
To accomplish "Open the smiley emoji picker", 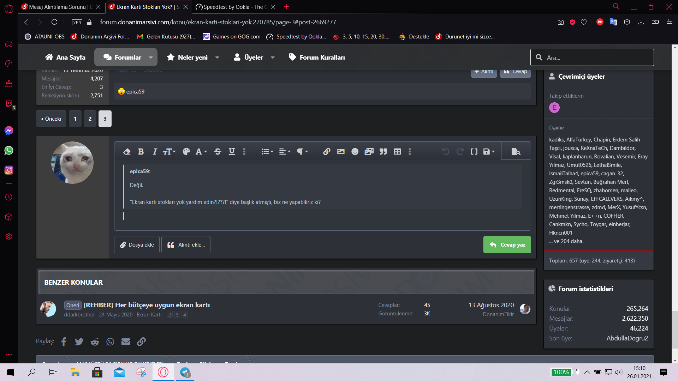I will pyautogui.click(x=355, y=152).
